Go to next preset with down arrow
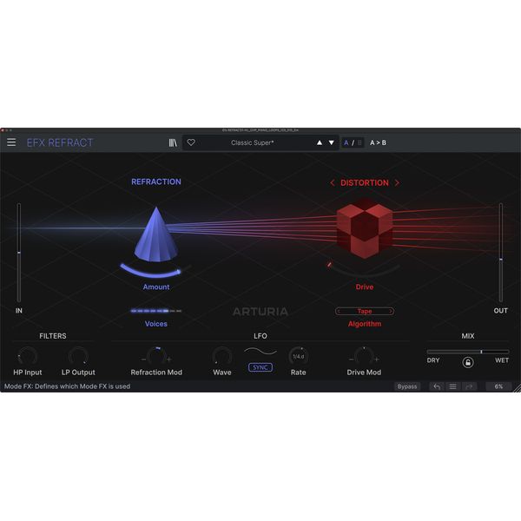 (x=332, y=142)
